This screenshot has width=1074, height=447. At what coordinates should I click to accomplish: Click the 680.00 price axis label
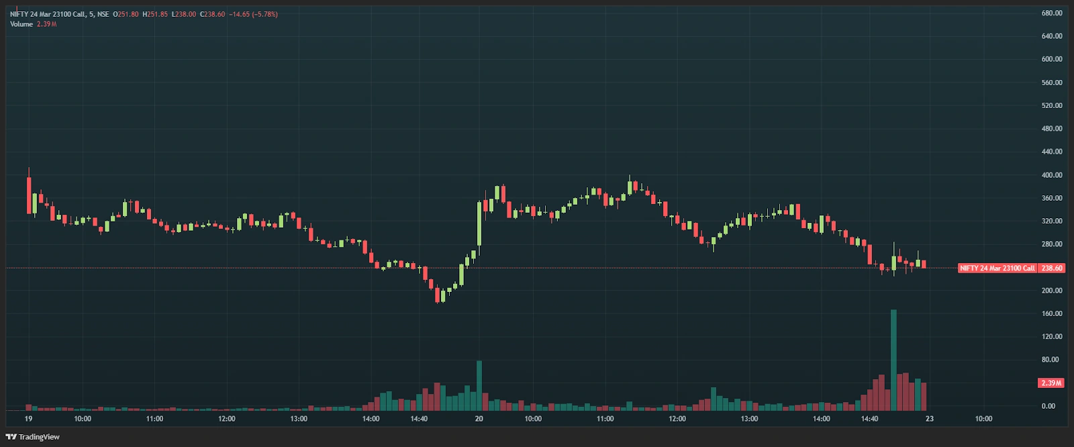(1052, 13)
